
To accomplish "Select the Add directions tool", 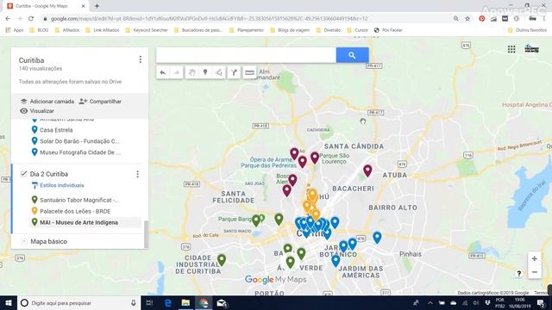I will coord(234,72).
